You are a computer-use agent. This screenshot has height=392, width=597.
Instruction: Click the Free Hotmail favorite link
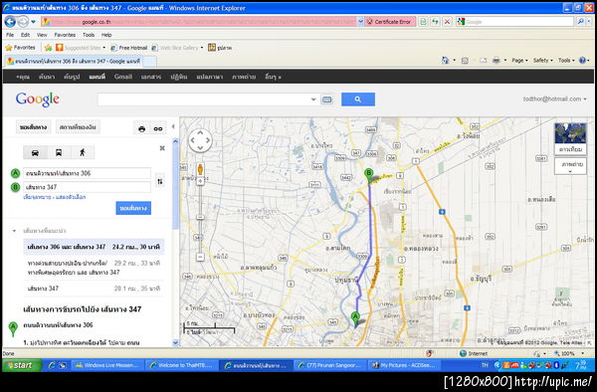tap(129, 48)
